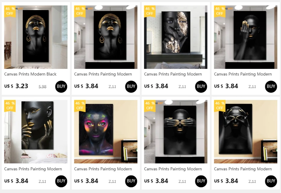The height and width of the screenshot is (193, 281).
Task: Click title under the neon face painting
Action: click(103, 169)
